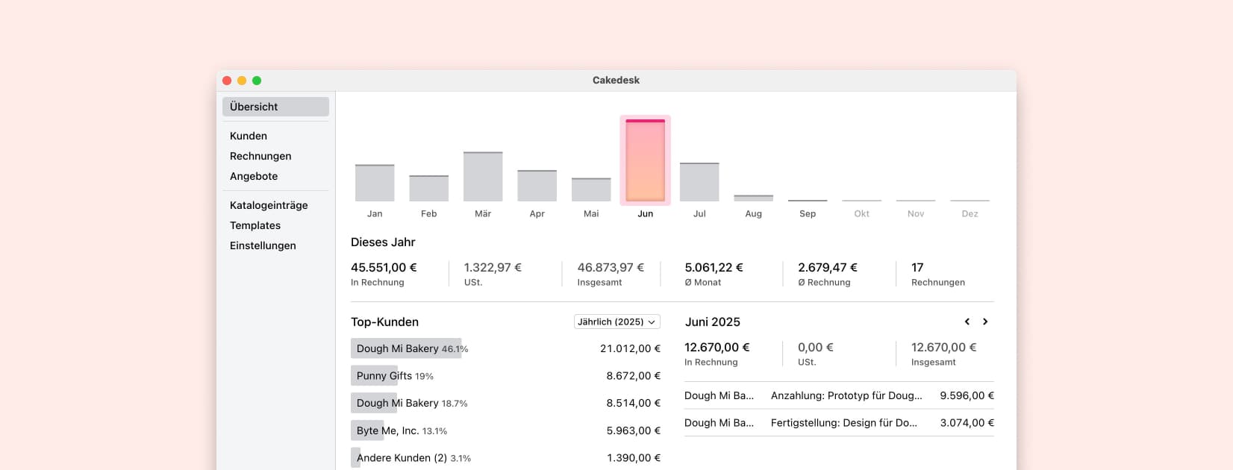Open Katalogeinträge in the sidebar
The image size is (1233, 470).
coord(269,205)
